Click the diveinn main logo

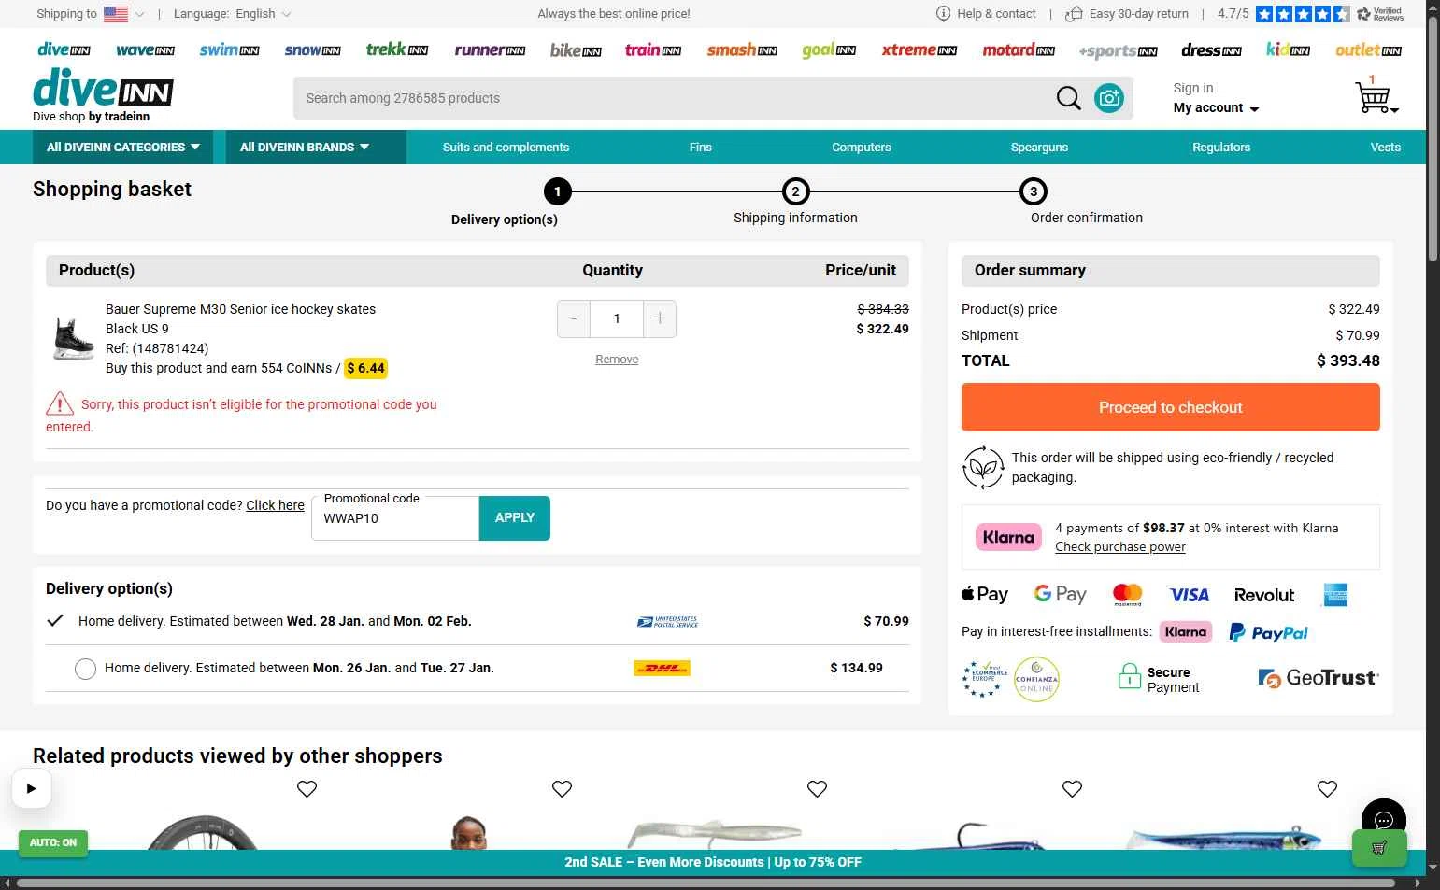tap(103, 89)
